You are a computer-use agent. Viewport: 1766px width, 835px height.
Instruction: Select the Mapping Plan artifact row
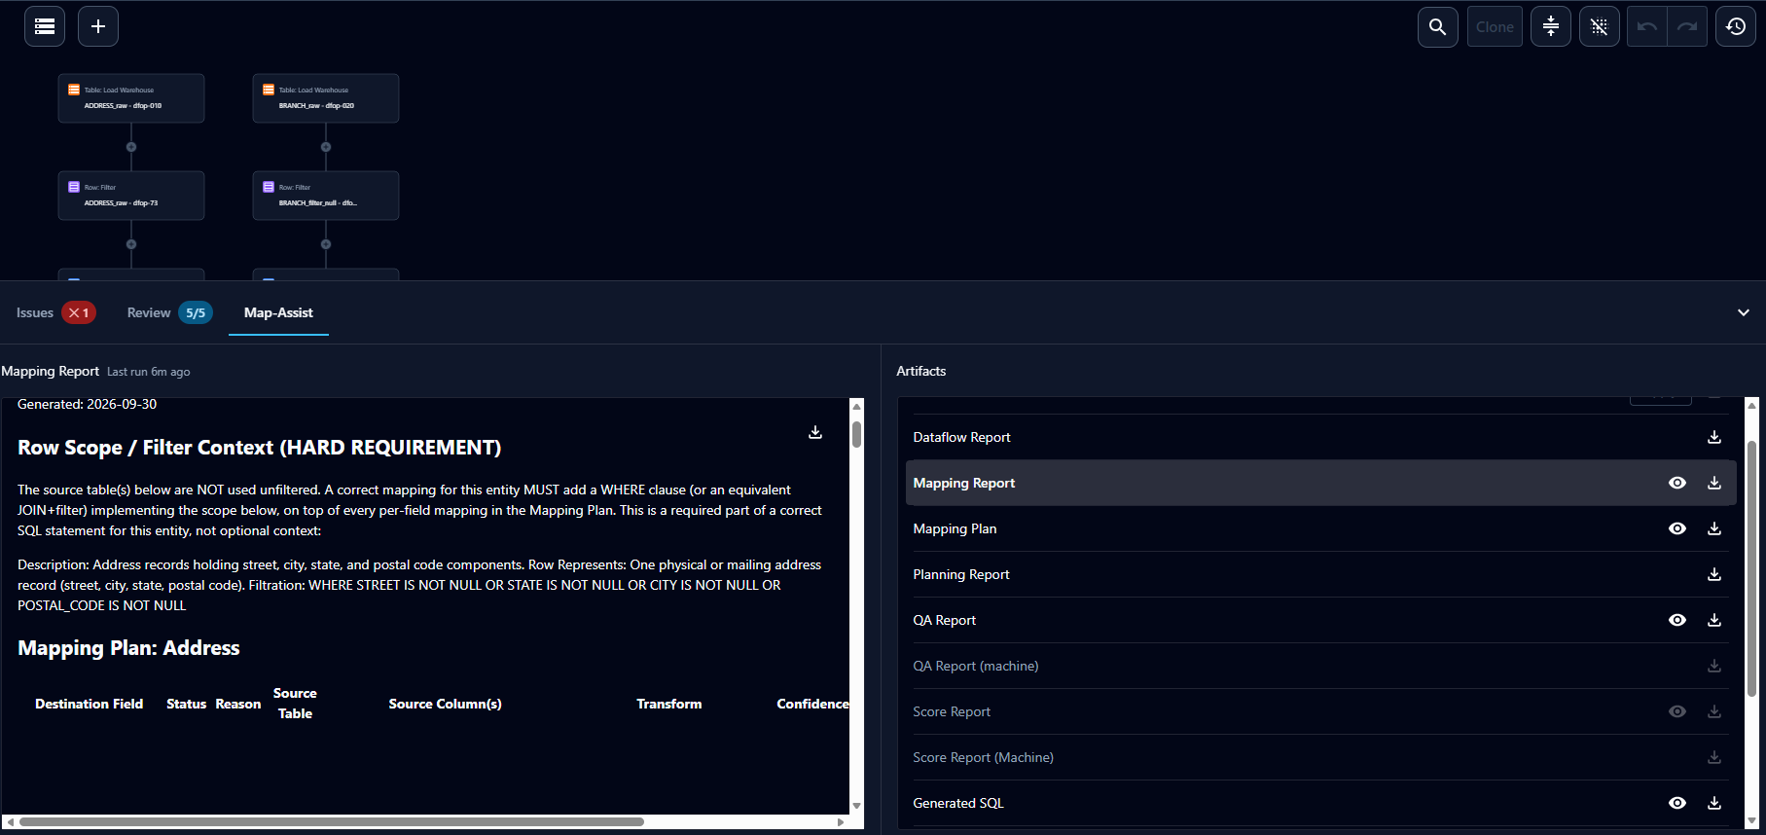(1320, 528)
